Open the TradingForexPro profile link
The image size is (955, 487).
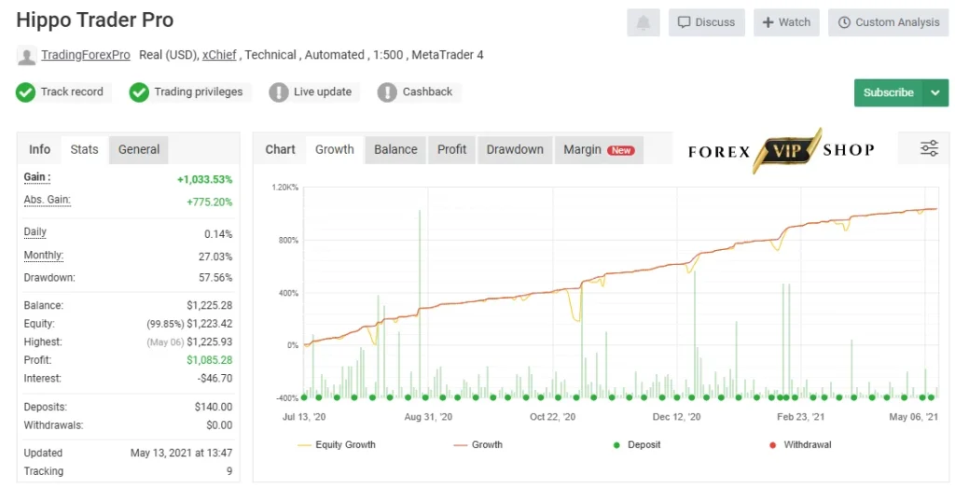(x=86, y=55)
